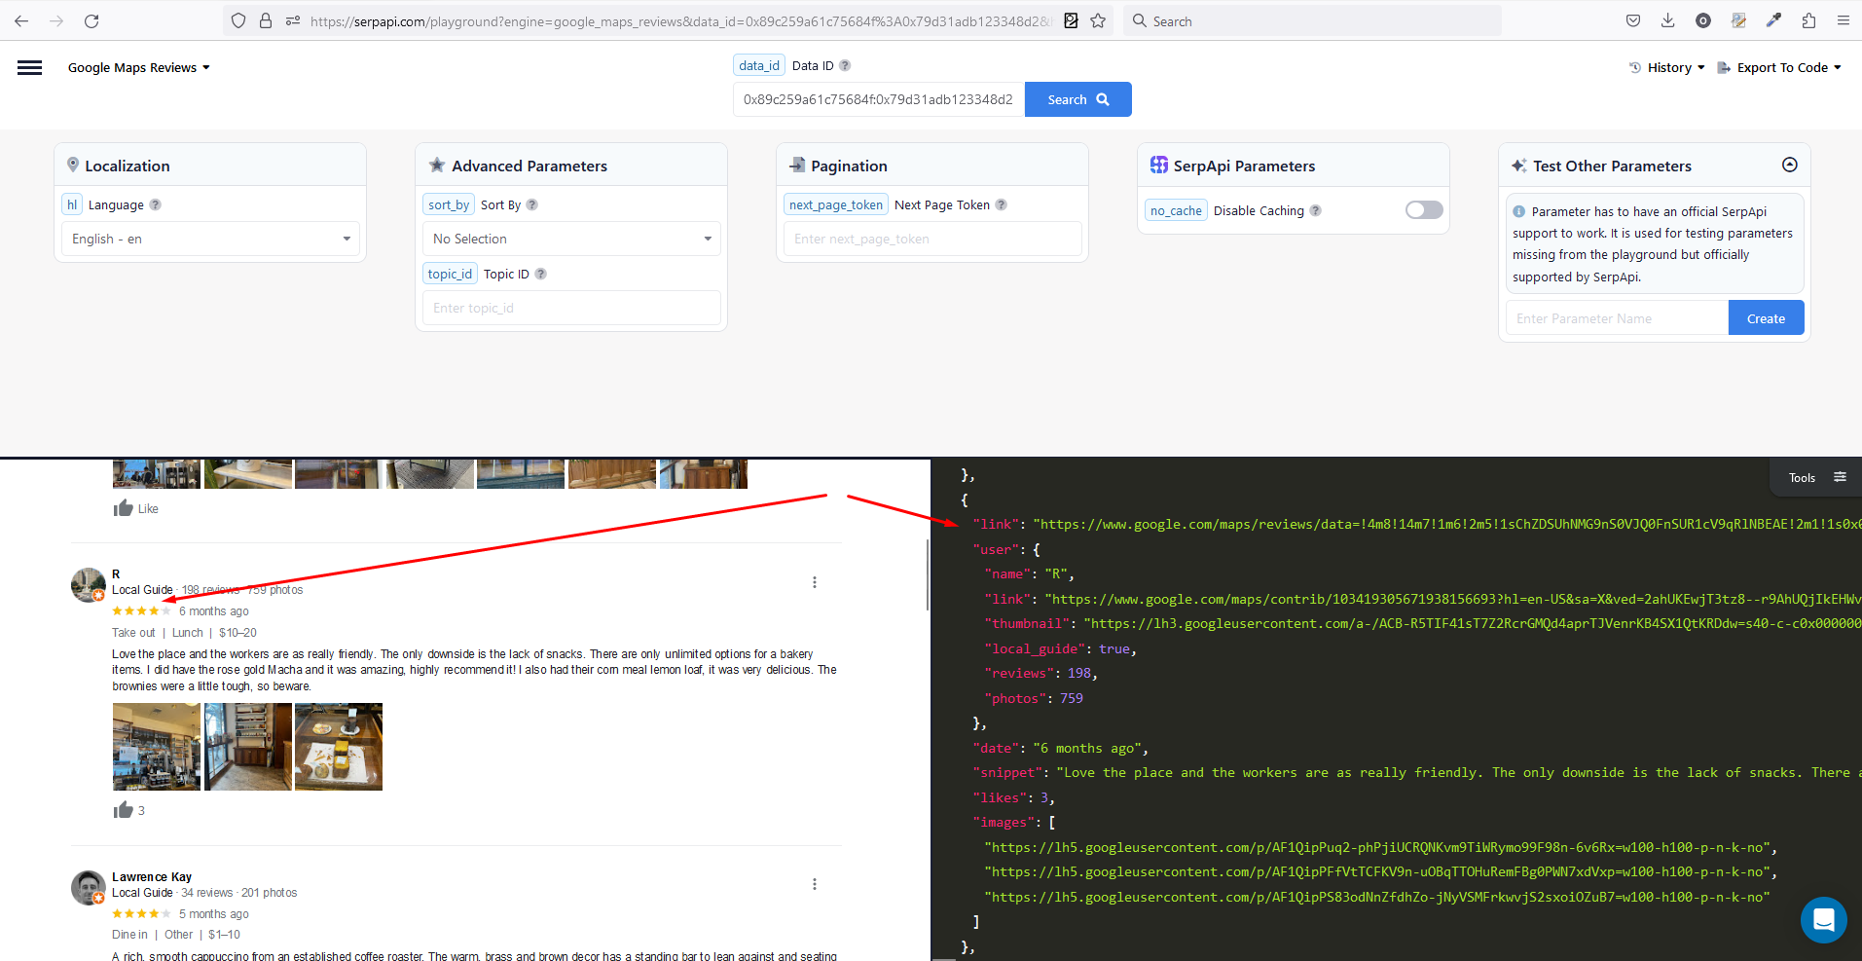The image size is (1862, 961).
Task: Open the History dropdown
Action: pos(1666,67)
